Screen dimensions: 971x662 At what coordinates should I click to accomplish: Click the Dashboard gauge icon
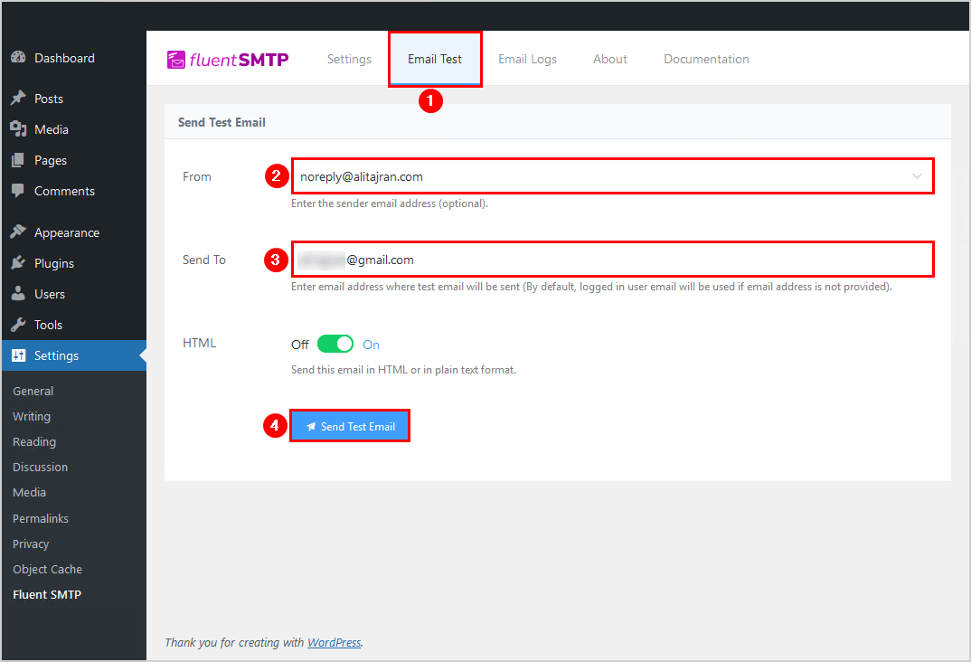click(x=18, y=58)
